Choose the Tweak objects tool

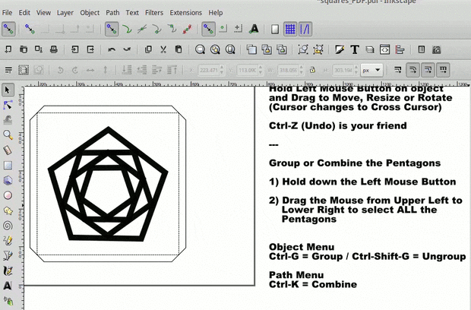click(x=8, y=120)
